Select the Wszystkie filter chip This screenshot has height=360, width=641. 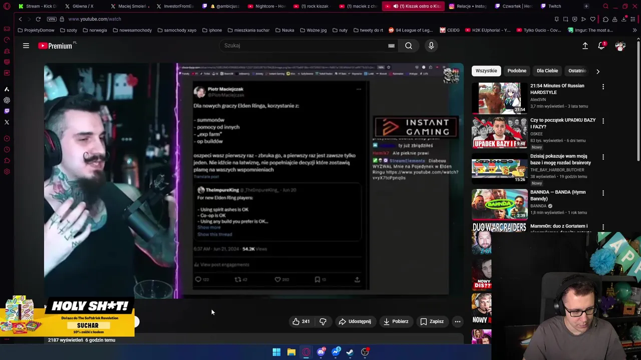486,70
